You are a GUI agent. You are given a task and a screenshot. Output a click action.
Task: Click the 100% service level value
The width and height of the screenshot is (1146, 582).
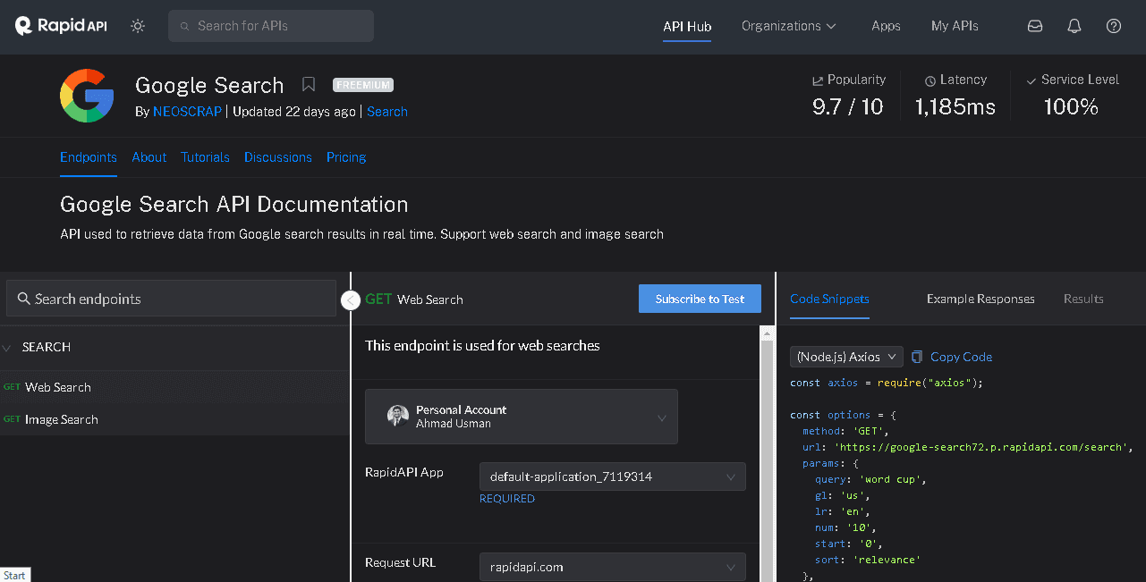point(1071,107)
